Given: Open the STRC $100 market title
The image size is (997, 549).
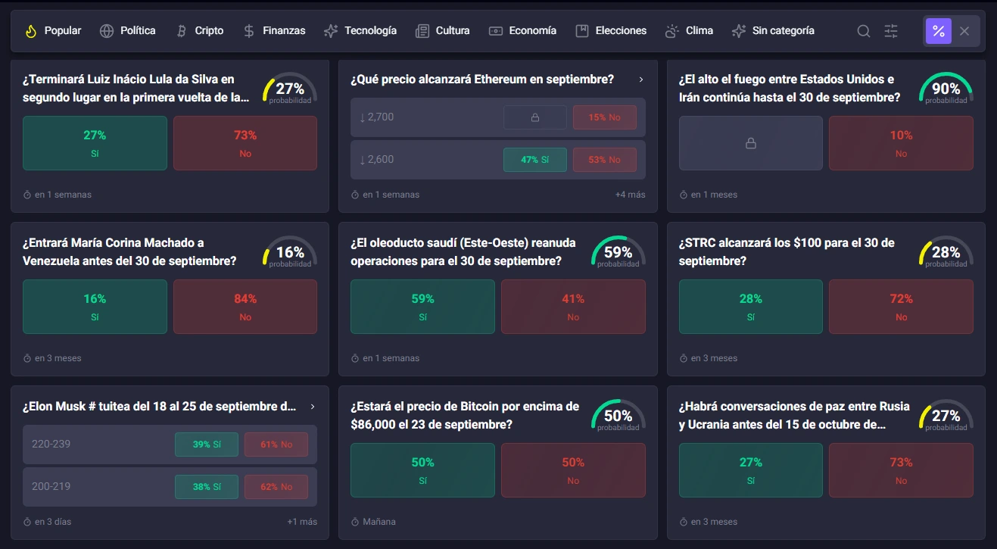Looking at the screenshot, I should [x=787, y=252].
